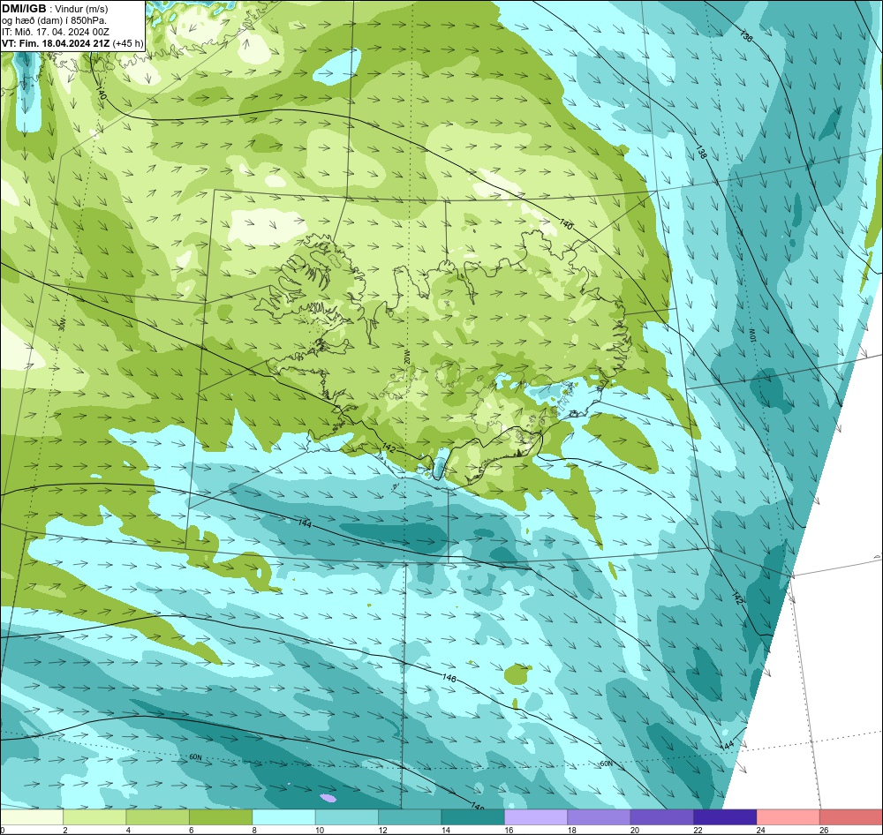Select the 'og hæð (dam) í 850hPa.' subtitle line
Image resolution: width=883 pixels, height=835 pixels.
pos(54,20)
